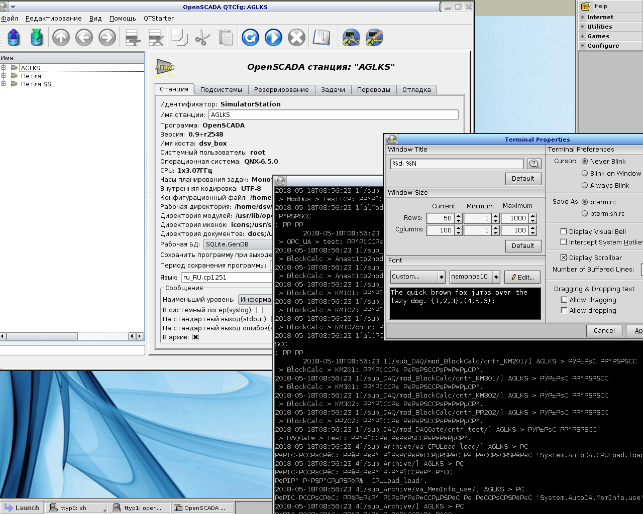Expand the AGLKS tree node
Screen dimensions: 643x514
[x=4, y=68]
